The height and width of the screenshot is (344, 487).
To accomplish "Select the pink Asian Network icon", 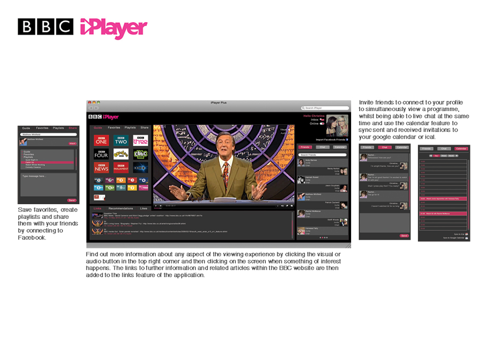I will click(143, 187).
